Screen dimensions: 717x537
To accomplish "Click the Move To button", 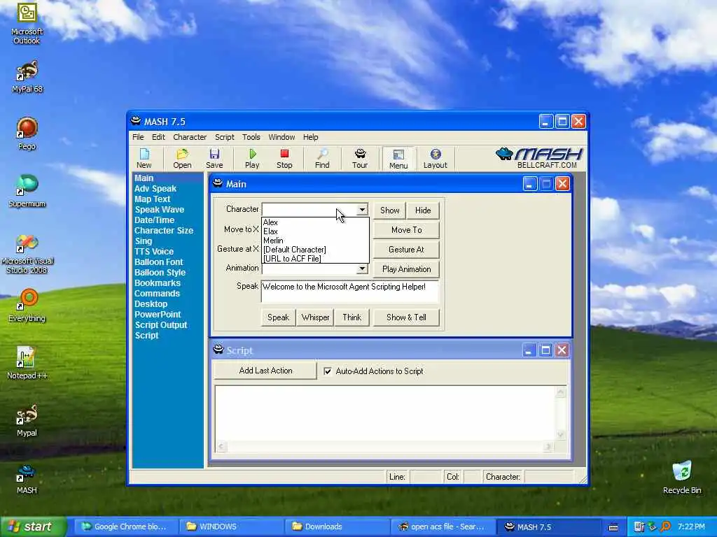I will [x=407, y=229].
